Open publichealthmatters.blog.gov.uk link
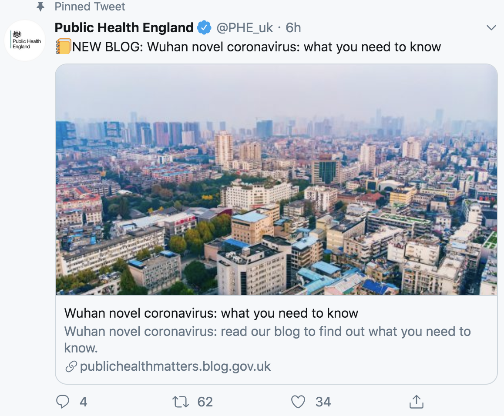This screenshot has height=416, width=504. [x=175, y=366]
